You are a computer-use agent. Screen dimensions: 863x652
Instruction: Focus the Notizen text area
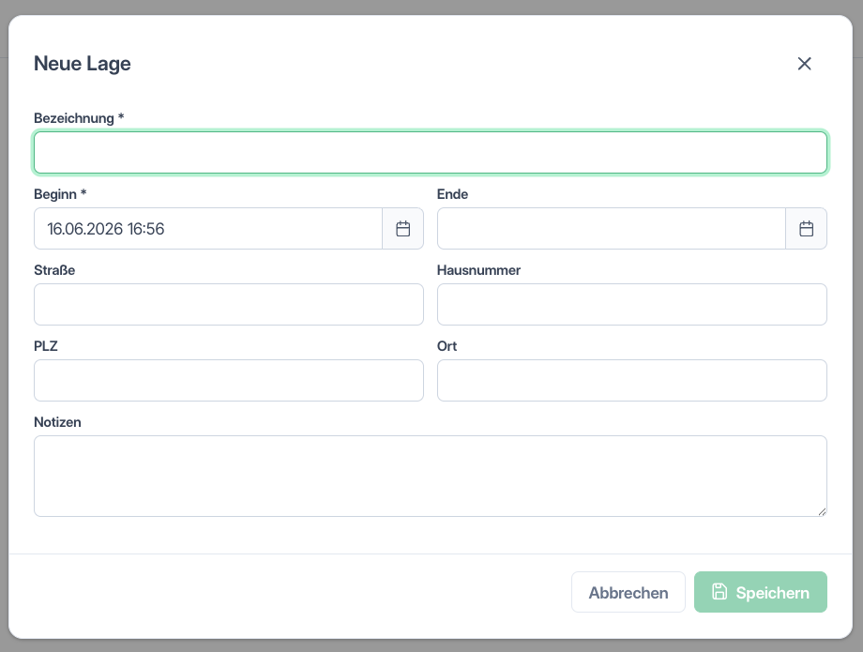click(431, 476)
